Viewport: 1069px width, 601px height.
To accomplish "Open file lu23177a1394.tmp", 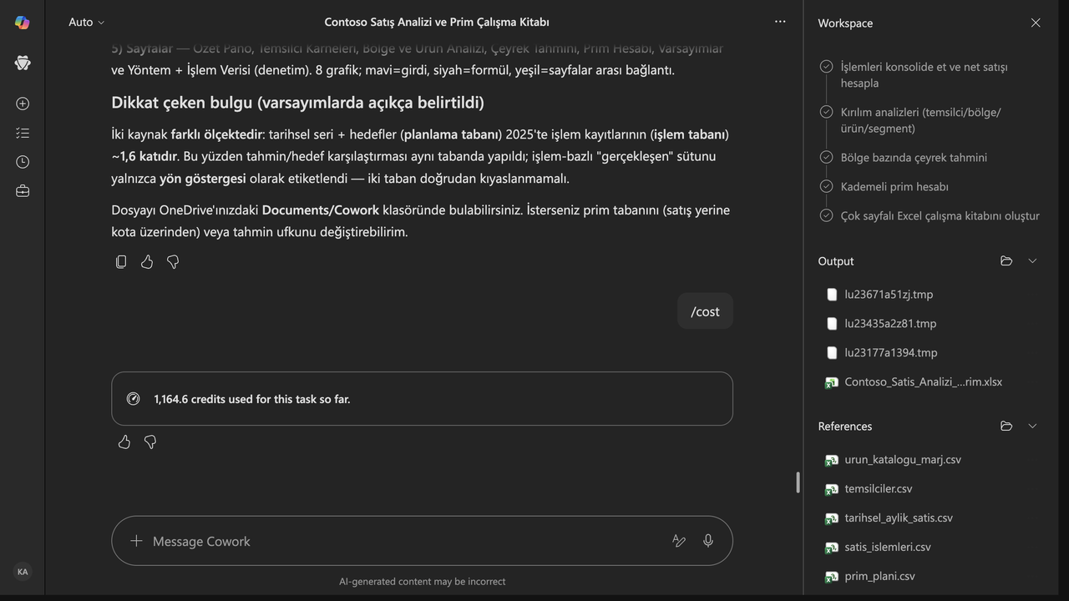I will (890, 353).
